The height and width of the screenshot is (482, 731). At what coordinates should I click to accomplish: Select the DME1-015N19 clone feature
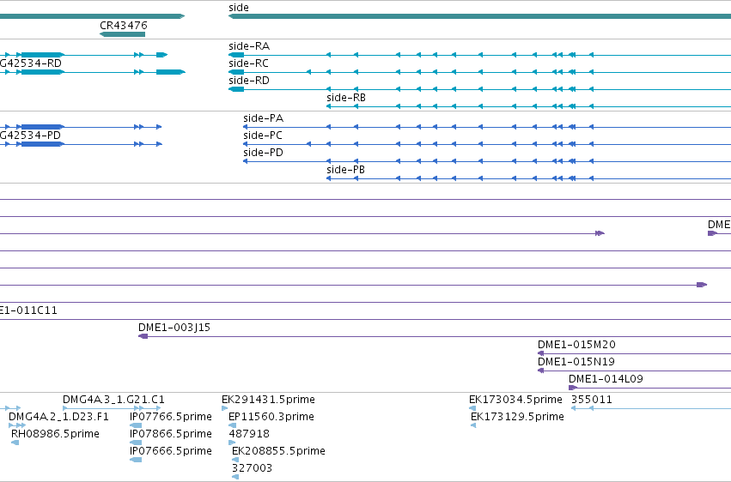click(634, 371)
